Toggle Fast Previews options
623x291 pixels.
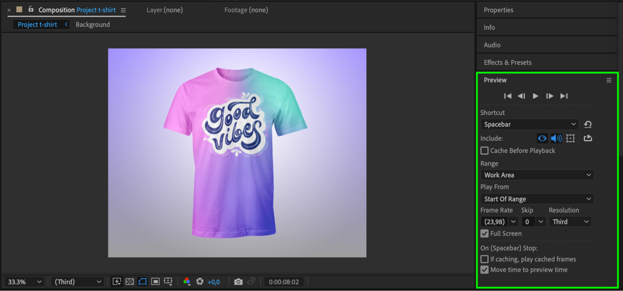[x=117, y=282]
